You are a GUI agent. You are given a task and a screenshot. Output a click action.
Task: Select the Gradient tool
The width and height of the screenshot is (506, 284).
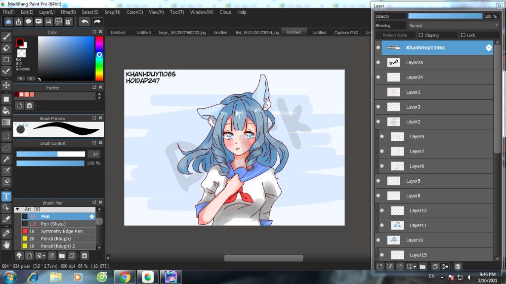click(x=6, y=122)
